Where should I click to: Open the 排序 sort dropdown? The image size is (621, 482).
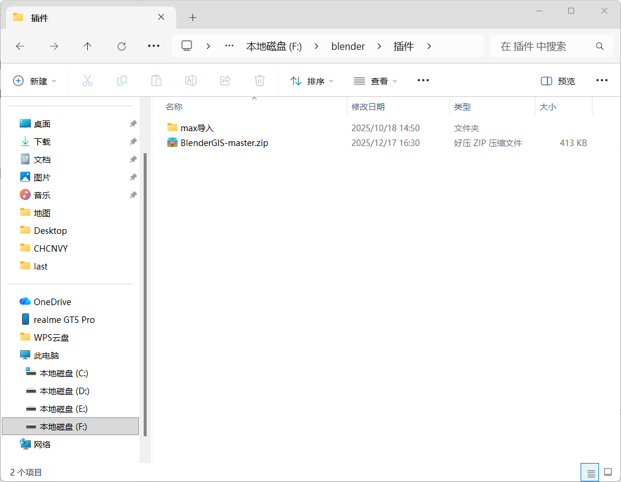pyautogui.click(x=312, y=81)
